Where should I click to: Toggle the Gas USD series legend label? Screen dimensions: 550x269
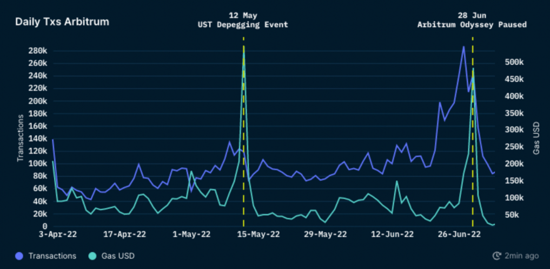click(118, 256)
